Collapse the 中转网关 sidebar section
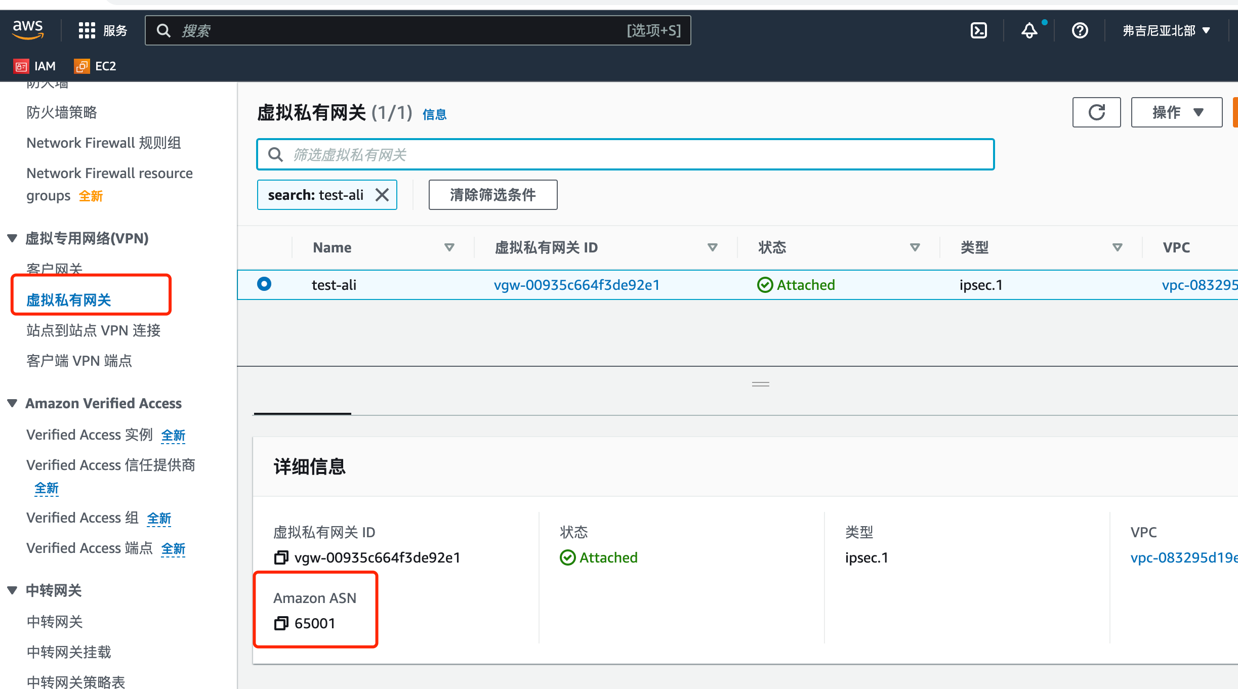The width and height of the screenshot is (1238, 689). [13, 590]
